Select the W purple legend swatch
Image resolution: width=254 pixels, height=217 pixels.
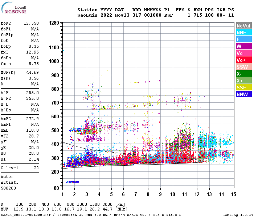coord(244,46)
